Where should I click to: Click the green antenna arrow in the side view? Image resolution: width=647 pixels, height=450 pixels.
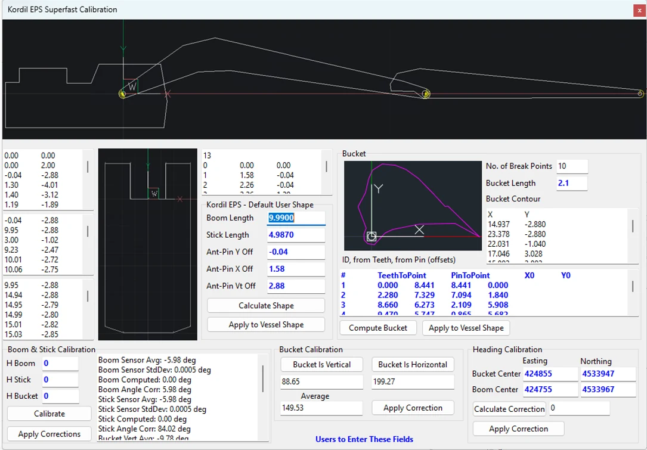[123, 48]
